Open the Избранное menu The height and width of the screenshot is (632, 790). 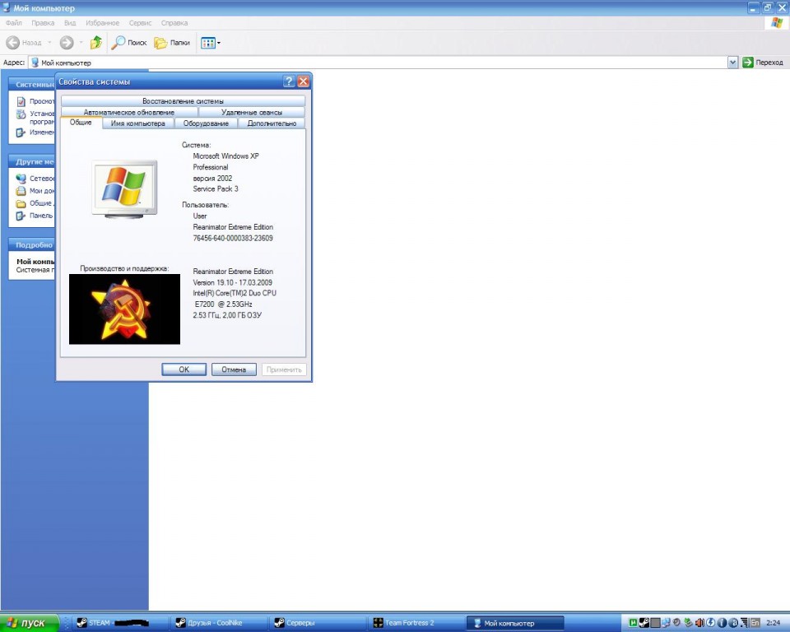pyautogui.click(x=102, y=23)
